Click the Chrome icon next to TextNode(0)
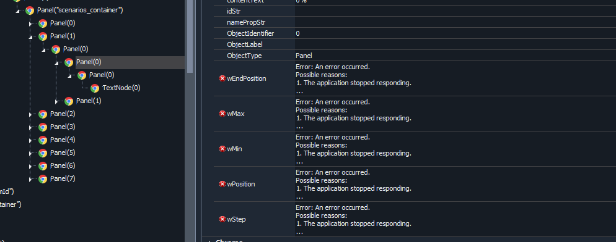The image size is (616, 242). coord(95,88)
